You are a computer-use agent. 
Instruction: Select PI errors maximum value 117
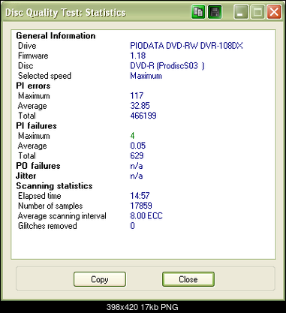(x=137, y=95)
